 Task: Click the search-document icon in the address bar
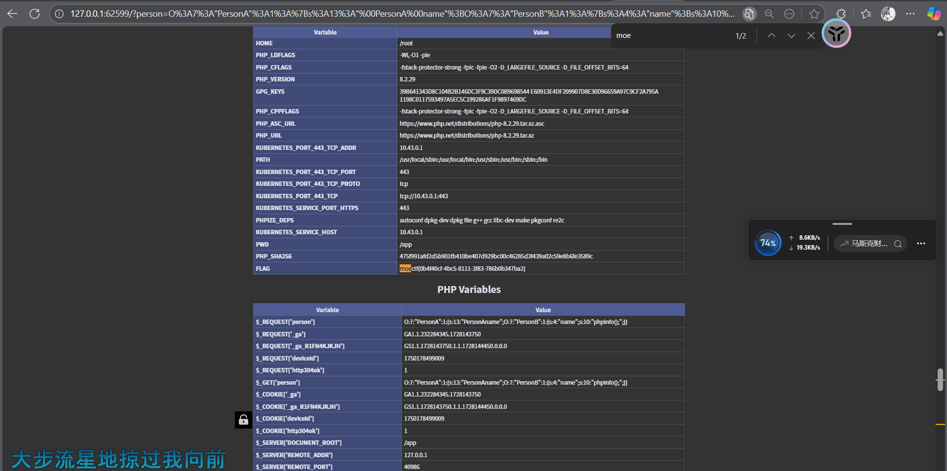coord(749,14)
